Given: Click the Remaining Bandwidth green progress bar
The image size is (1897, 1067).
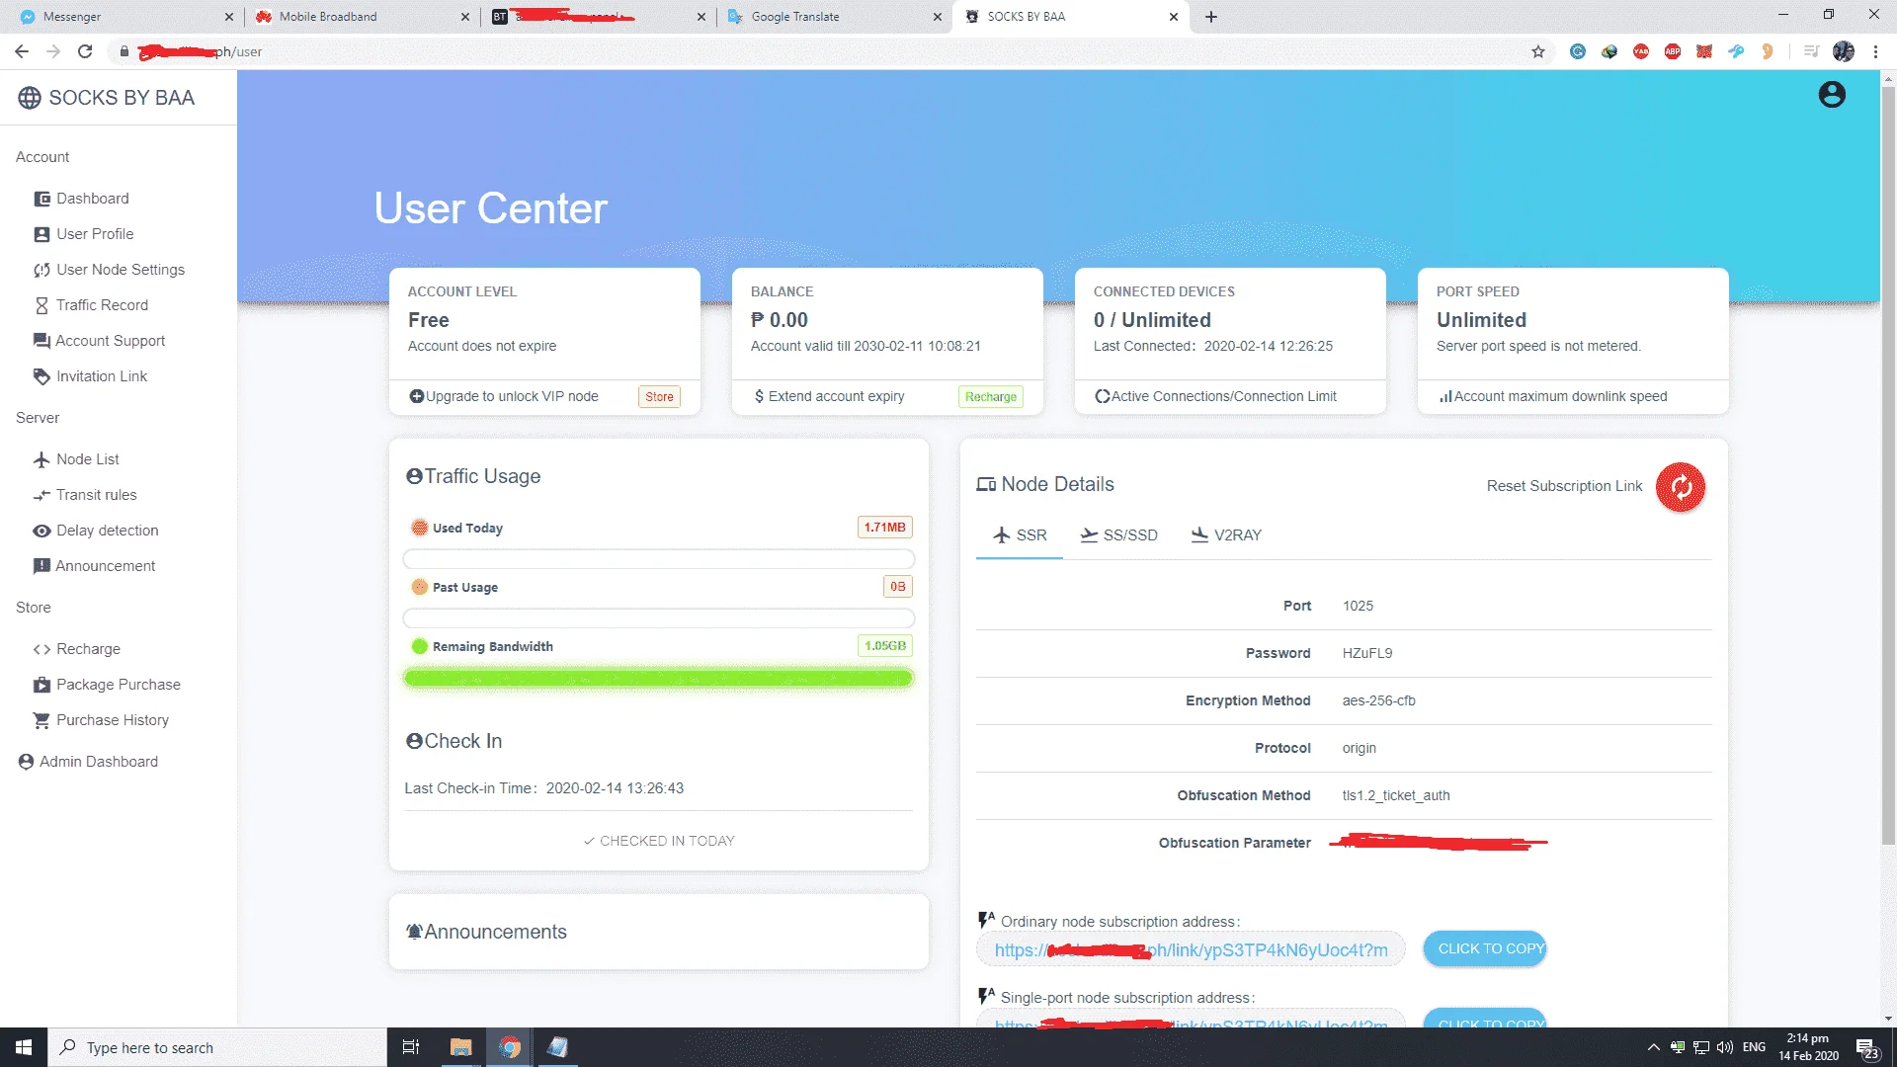Looking at the screenshot, I should coord(659,679).
